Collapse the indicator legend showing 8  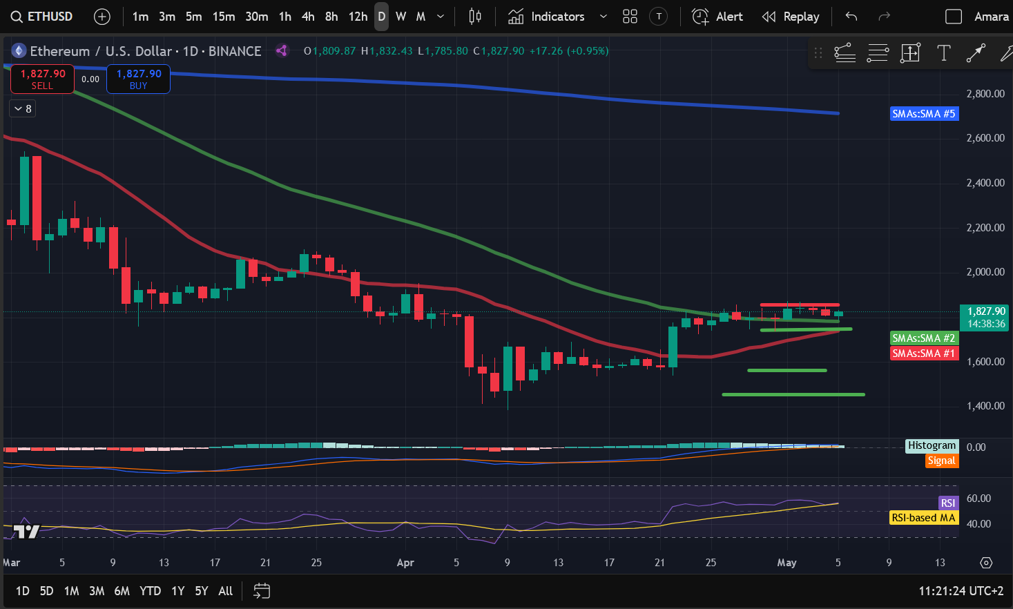(23, 108)
